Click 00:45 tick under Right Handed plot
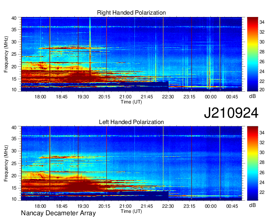Viewport: 269px width, 218px height. (232, 97)
